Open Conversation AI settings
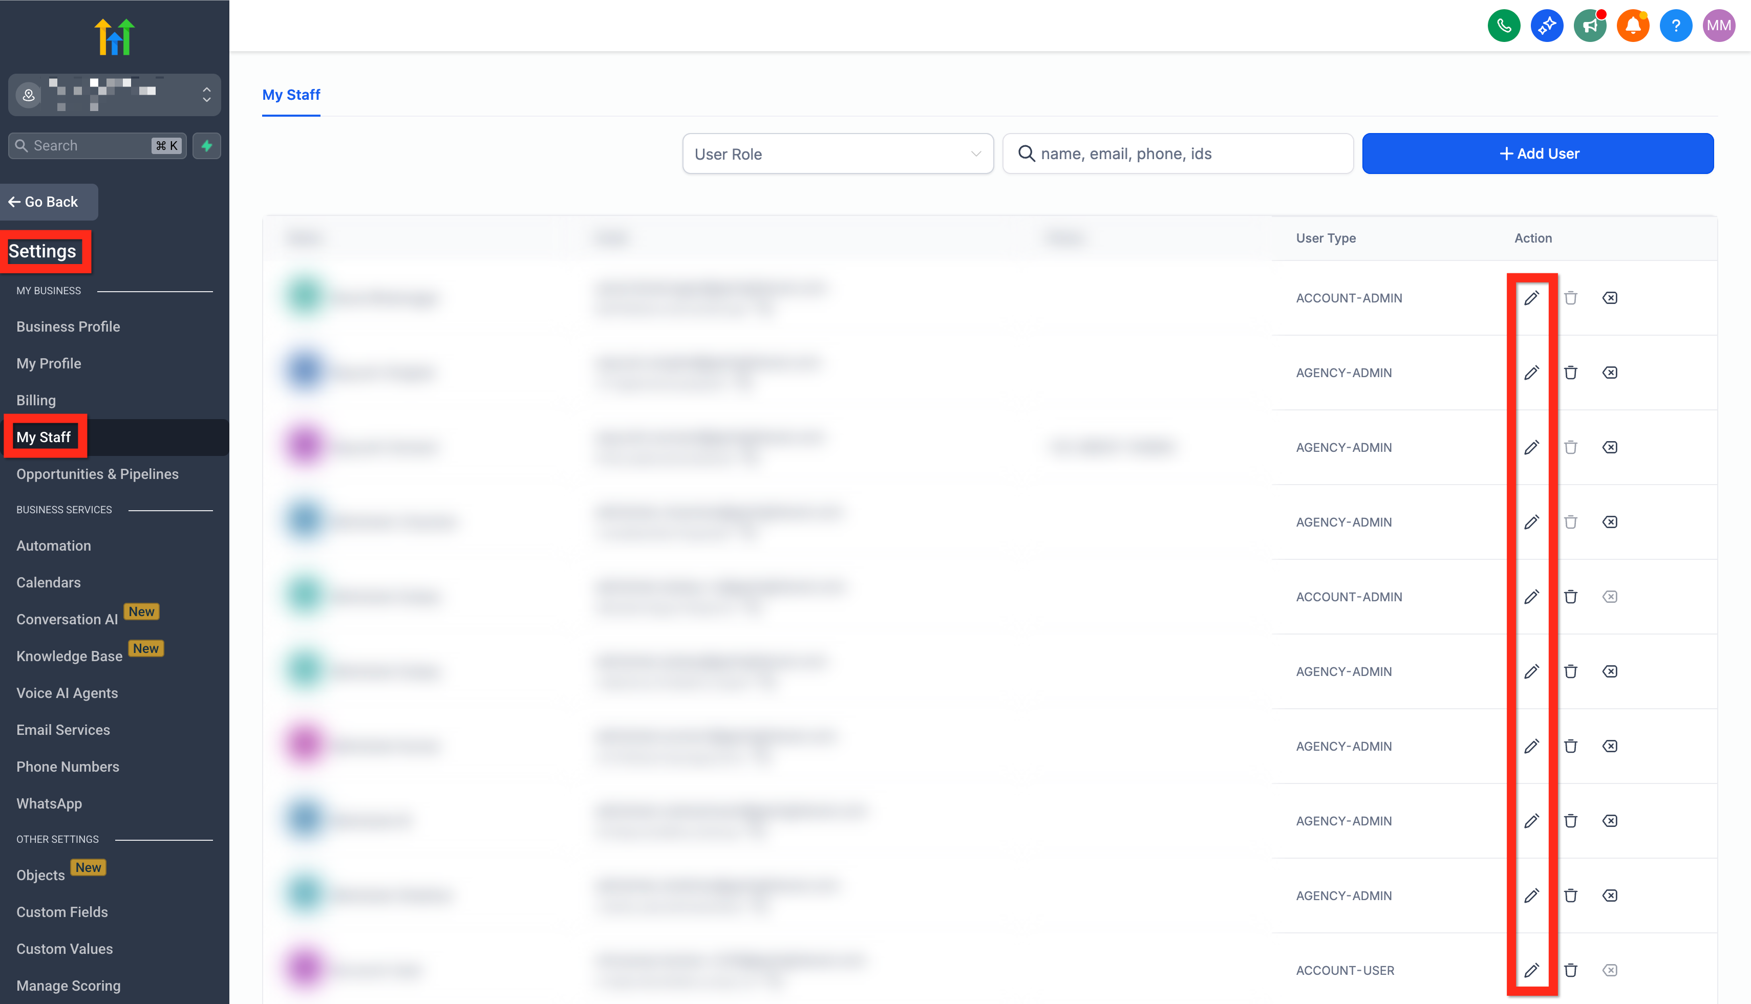 coord(67,619)
